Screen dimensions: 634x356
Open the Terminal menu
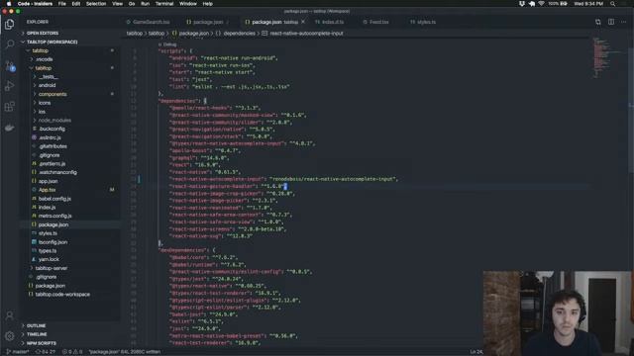pyautogui.click(x=164, y=4)
